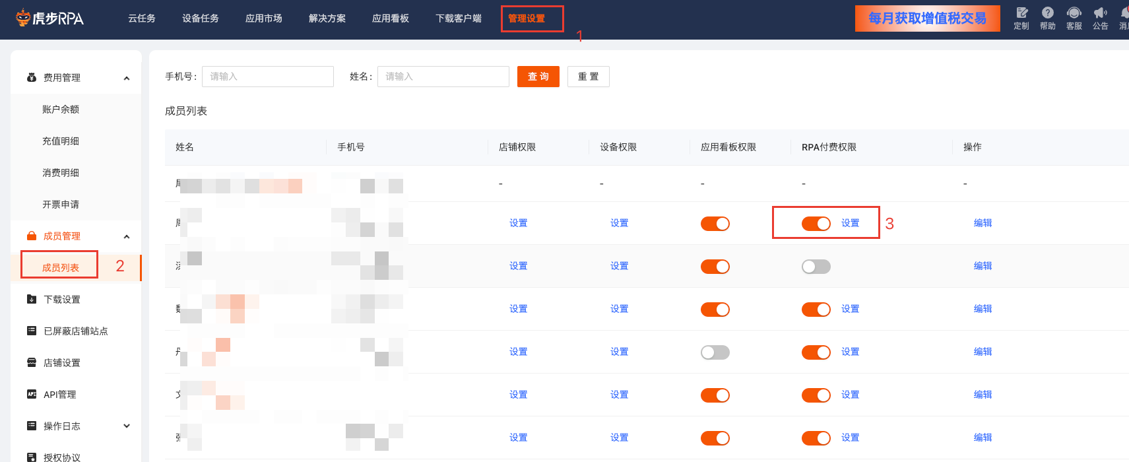
Task: Open the 解决方案 tab
Action: 327,18
